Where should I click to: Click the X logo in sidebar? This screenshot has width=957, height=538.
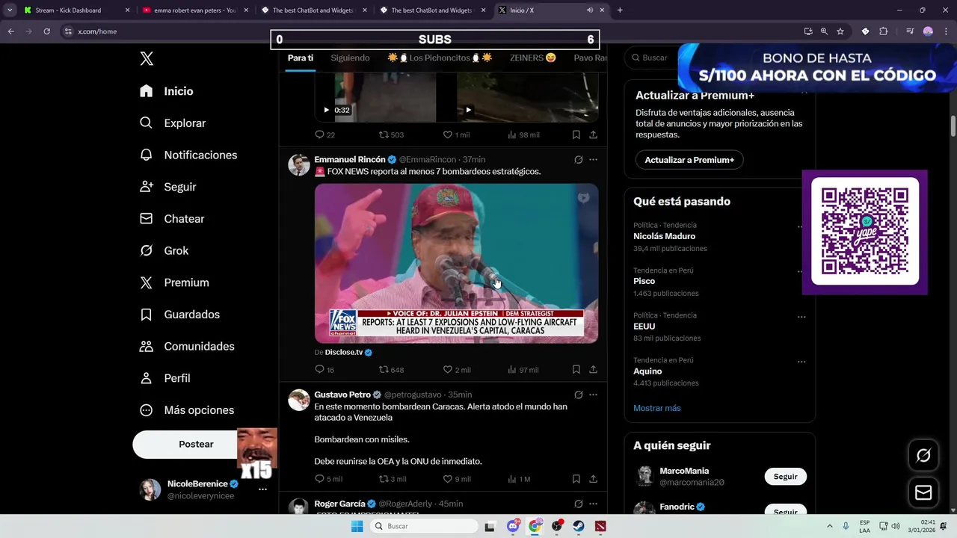coord(147,59)
